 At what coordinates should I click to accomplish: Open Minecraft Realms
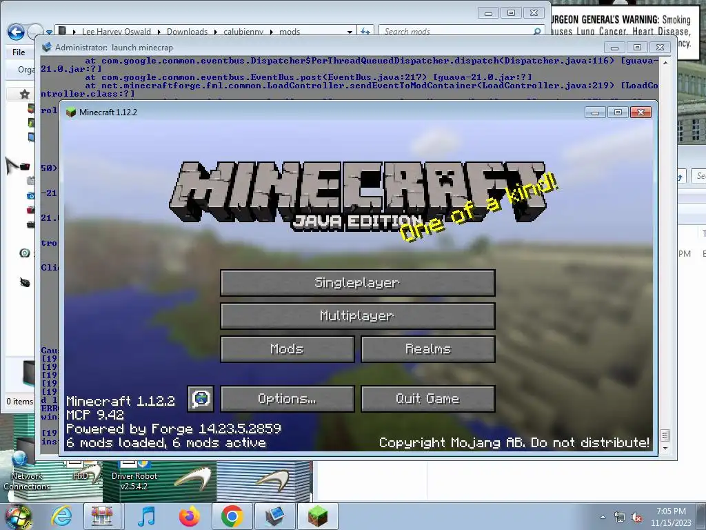click(x=427, y=349)
